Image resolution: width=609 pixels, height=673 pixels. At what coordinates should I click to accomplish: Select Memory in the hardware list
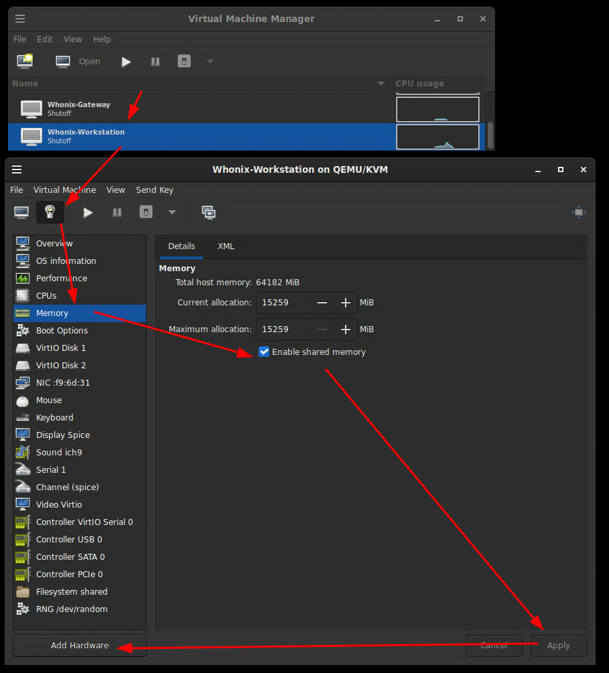[80, 313]
